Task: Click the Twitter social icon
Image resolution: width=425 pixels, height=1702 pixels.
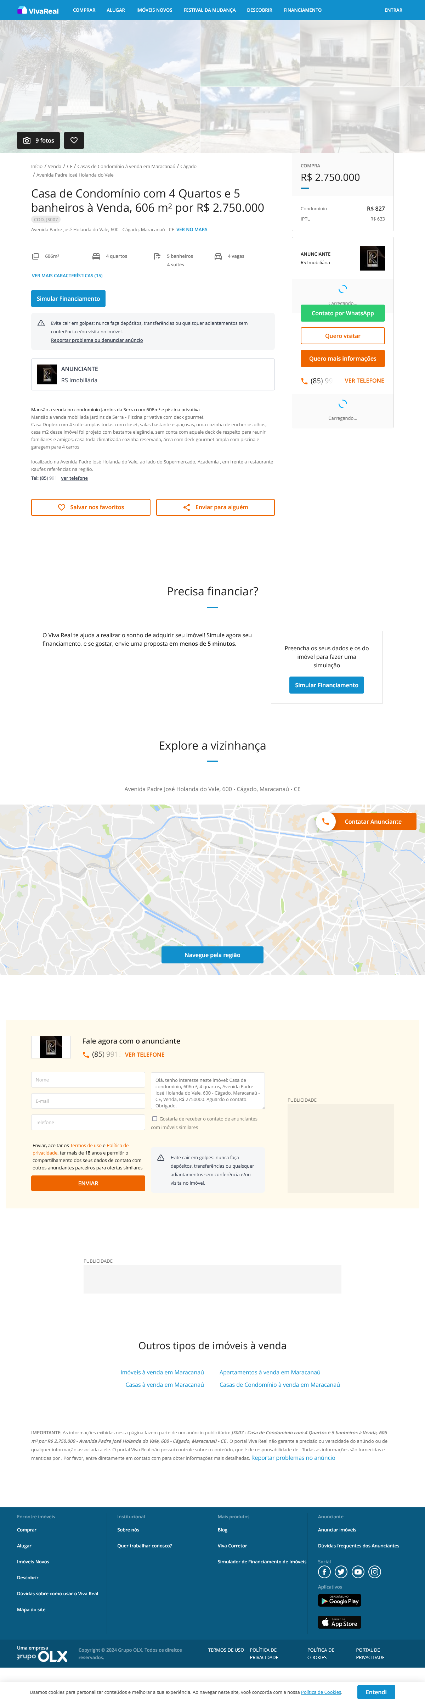Action: tap(341, 1572)
